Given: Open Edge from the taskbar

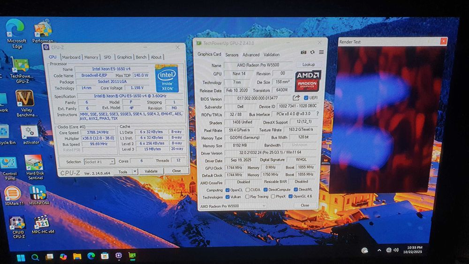Looking at the screenshot, I should click(91, 256).
